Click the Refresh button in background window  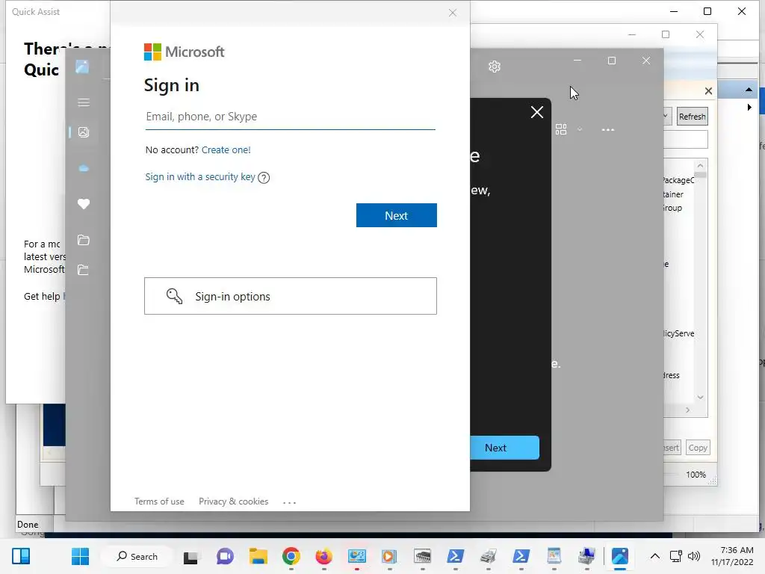point(692,117)
